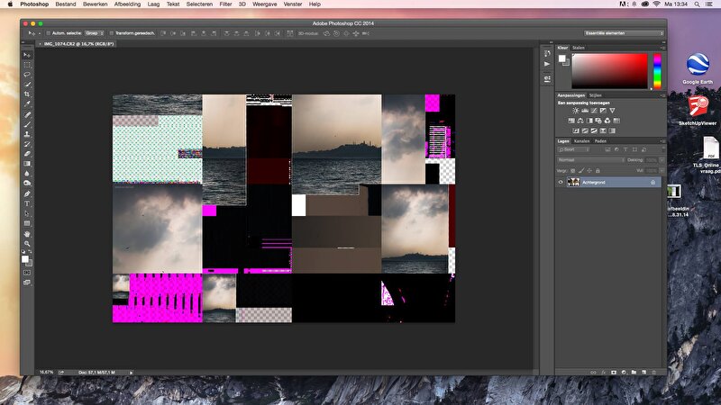Switch to the Stalen tab
Viewport: 721px width, 405px height.
tap(579, 47)
